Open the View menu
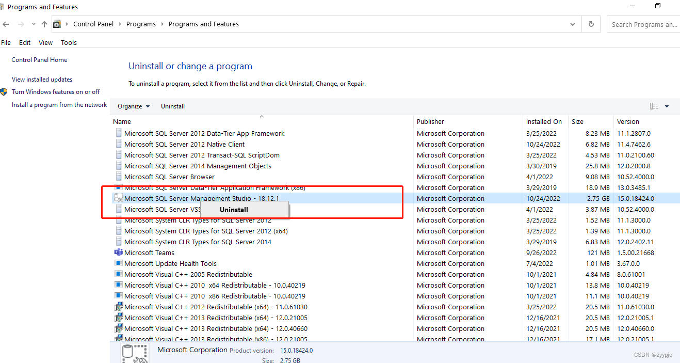This screenshot has width=680, height=363. [46, 43]
